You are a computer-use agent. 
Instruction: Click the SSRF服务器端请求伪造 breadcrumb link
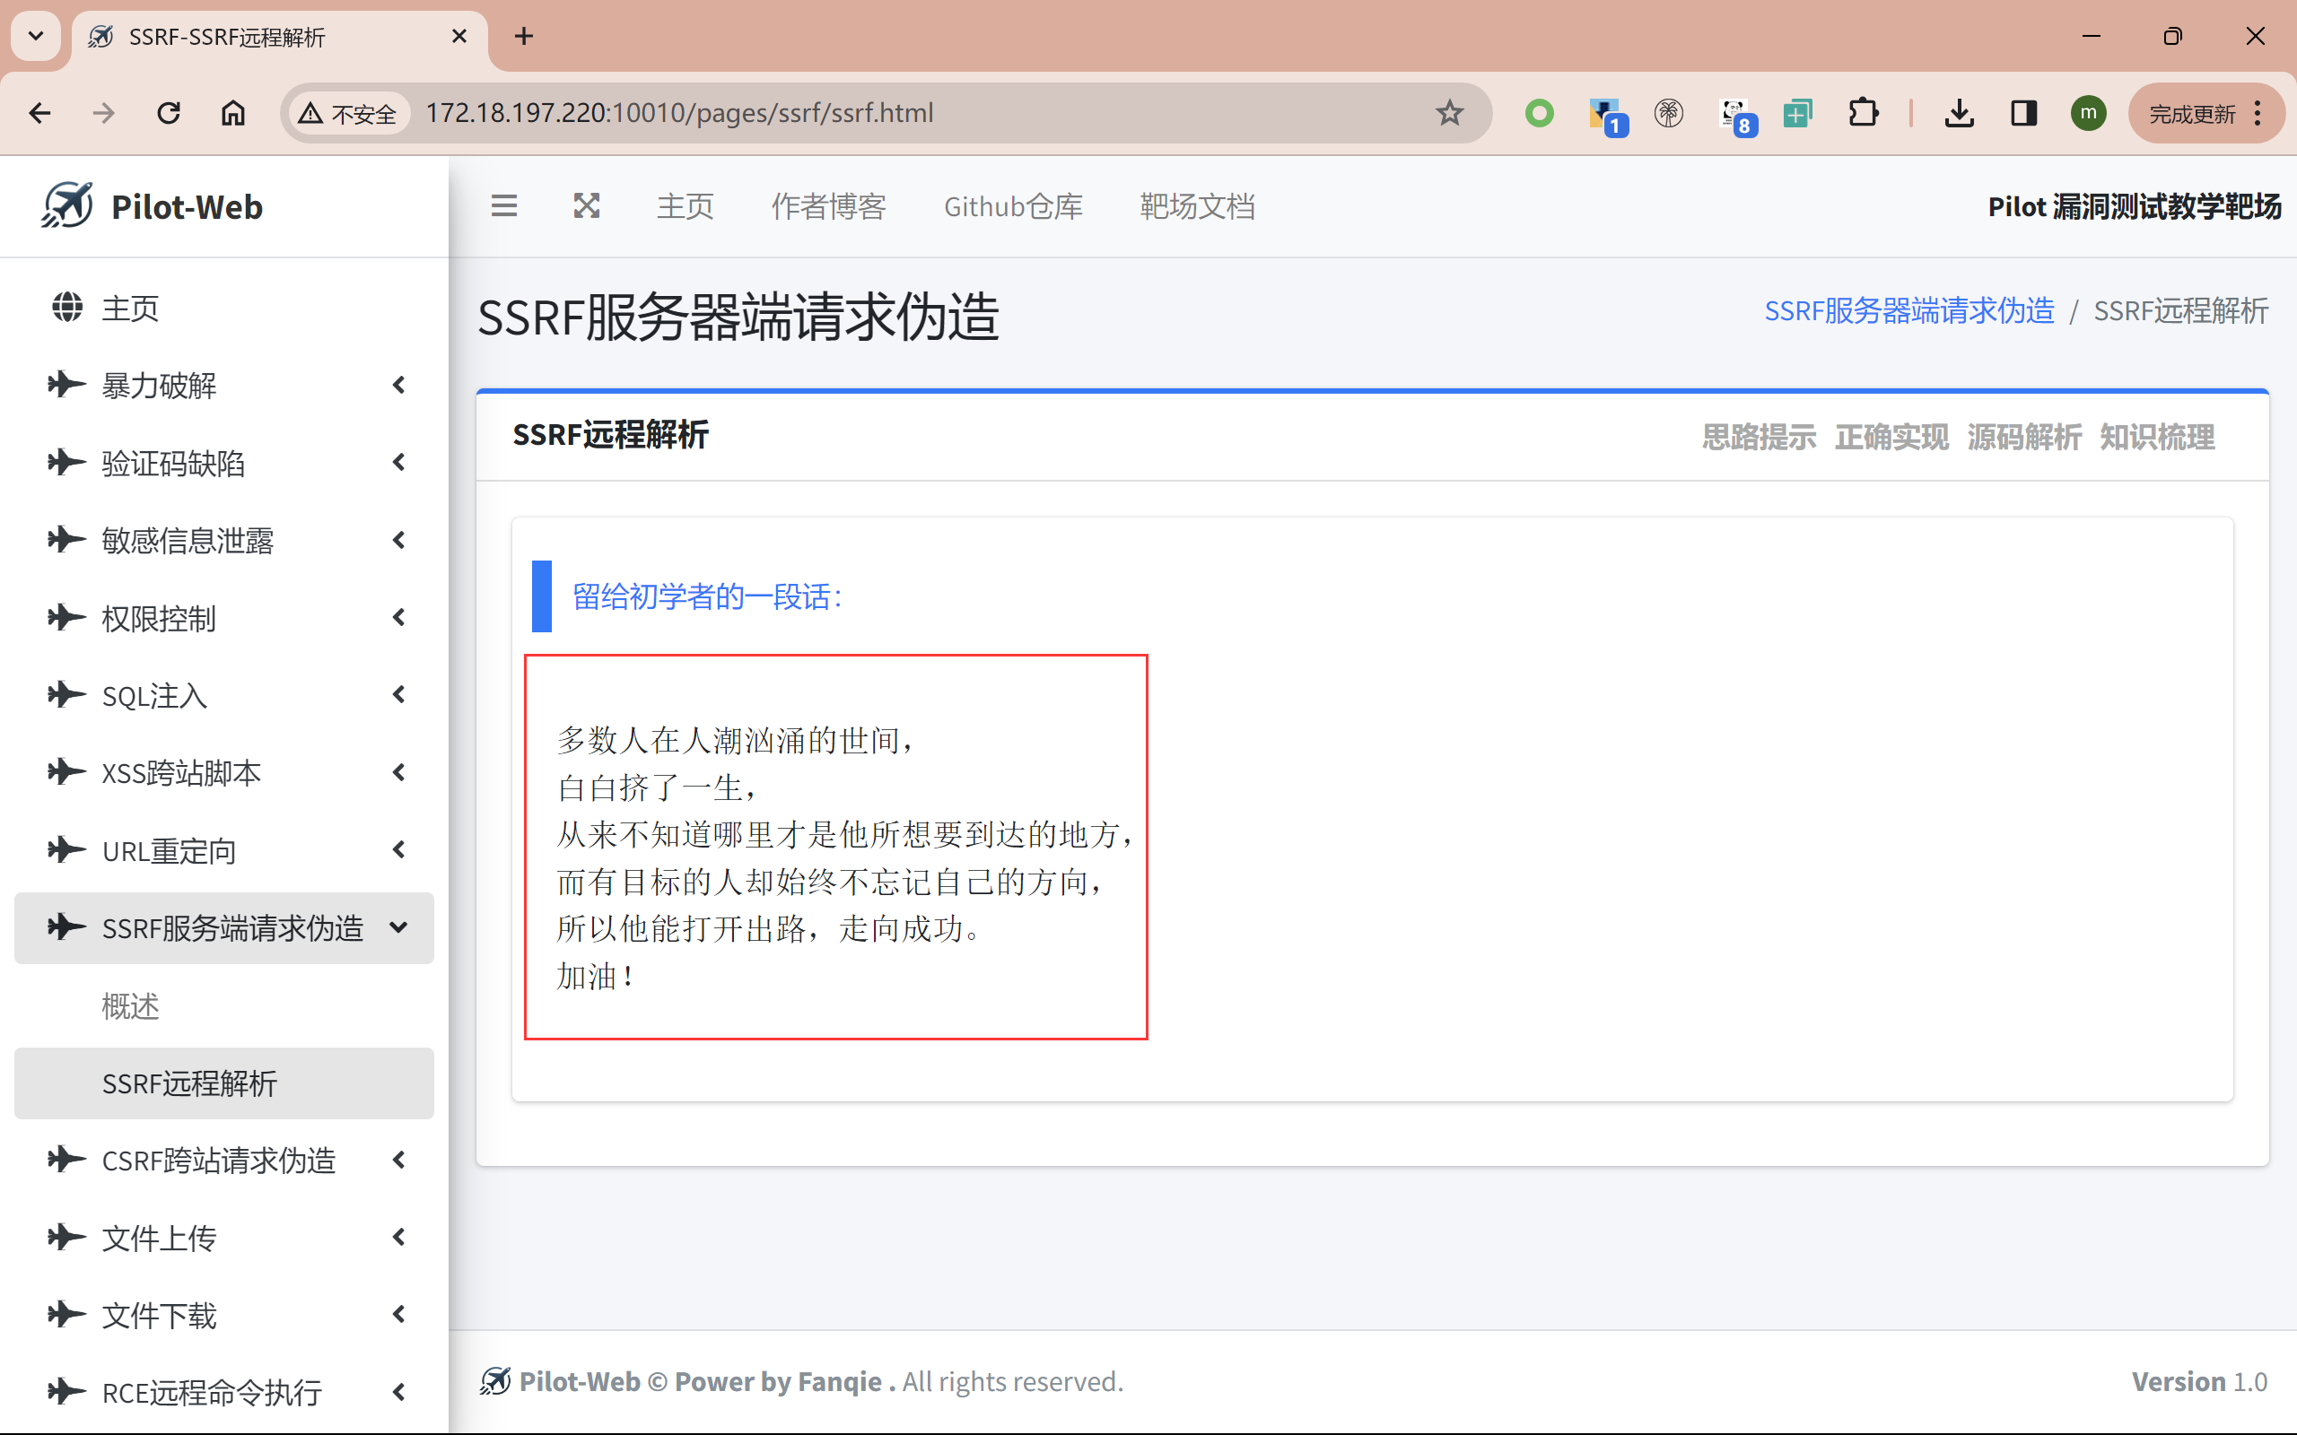pyautogui.click(x=1908, y=310)
